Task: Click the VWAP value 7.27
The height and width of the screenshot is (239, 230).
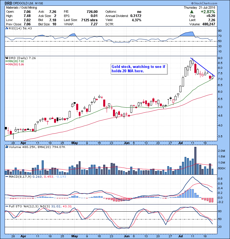Action: pos(94,24)
